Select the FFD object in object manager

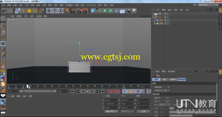click(161, 20)
